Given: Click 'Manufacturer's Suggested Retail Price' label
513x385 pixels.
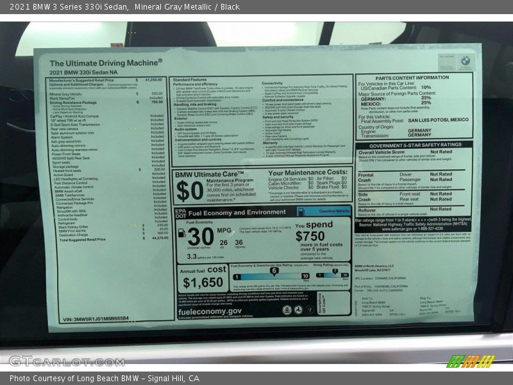Looking at the screenshot, I should tap(81, 80).
